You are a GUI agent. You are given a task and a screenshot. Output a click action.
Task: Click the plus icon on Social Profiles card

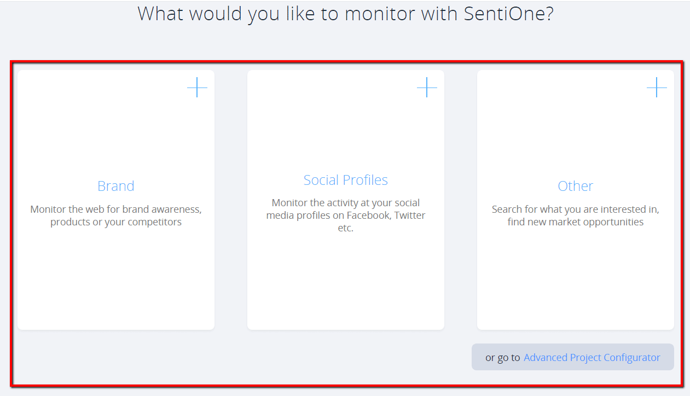[x=427, y=88]
